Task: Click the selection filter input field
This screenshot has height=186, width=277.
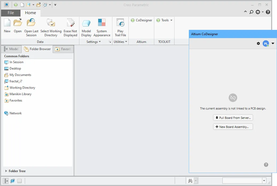Action: coord(242,181)
